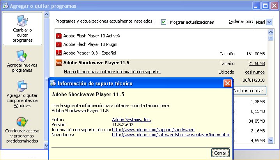
Task: Click the Cambiar o quitar button
Action: point(249,91)
